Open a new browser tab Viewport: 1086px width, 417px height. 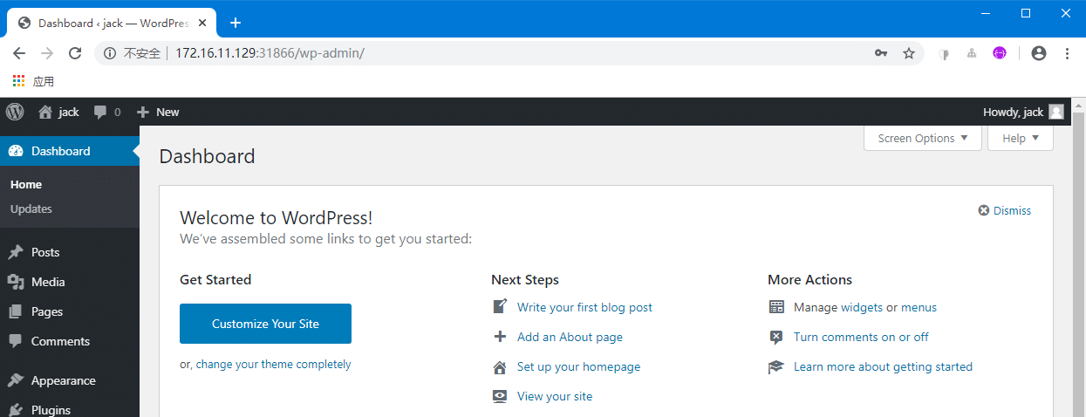[x=235, y=23]
